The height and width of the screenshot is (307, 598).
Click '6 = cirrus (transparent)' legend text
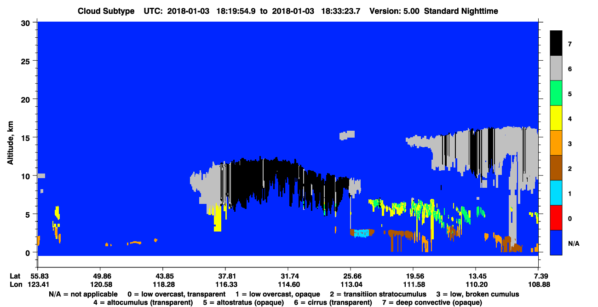click(333, 302)
